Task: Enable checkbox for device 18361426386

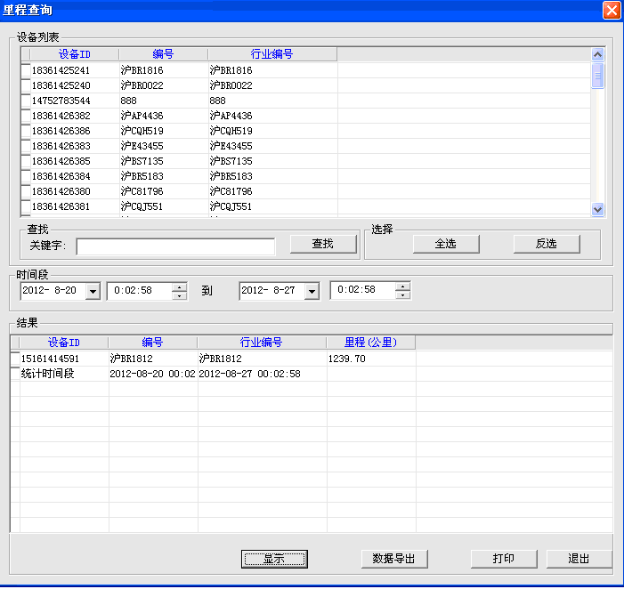Action: point(26,131)
